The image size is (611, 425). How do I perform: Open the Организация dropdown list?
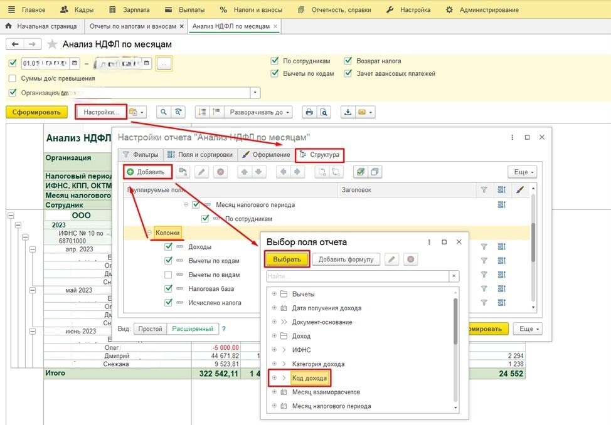(x=255, y=93)
